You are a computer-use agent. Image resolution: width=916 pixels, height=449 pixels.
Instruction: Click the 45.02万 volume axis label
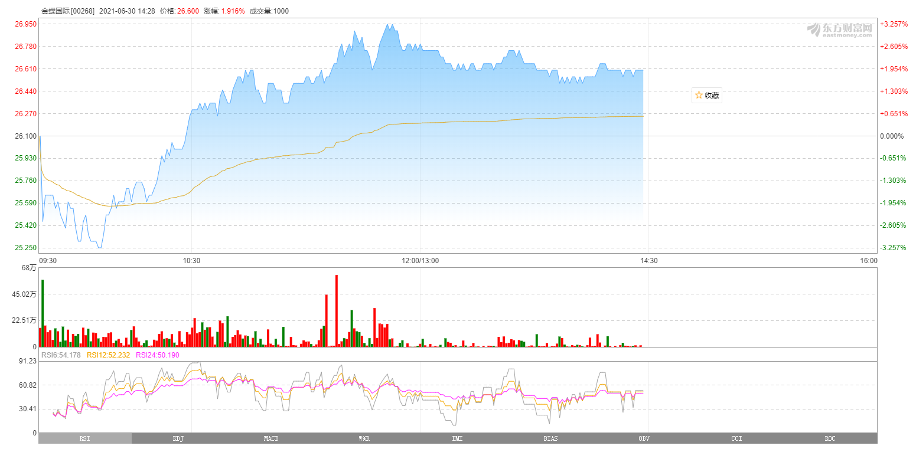25,294
